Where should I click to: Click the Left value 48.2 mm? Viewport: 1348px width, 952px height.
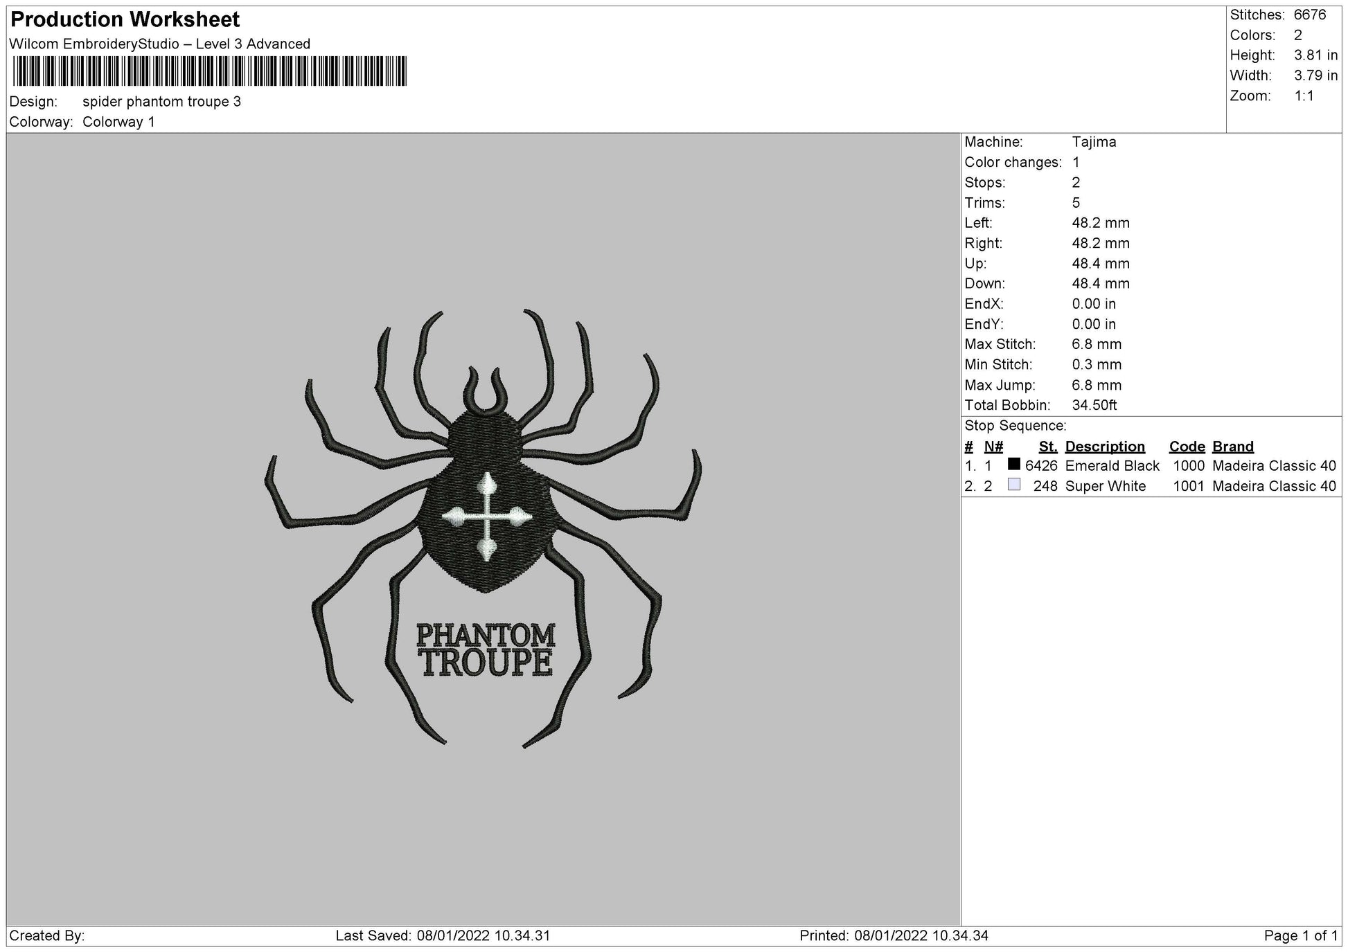click(x=1101, y=223)
